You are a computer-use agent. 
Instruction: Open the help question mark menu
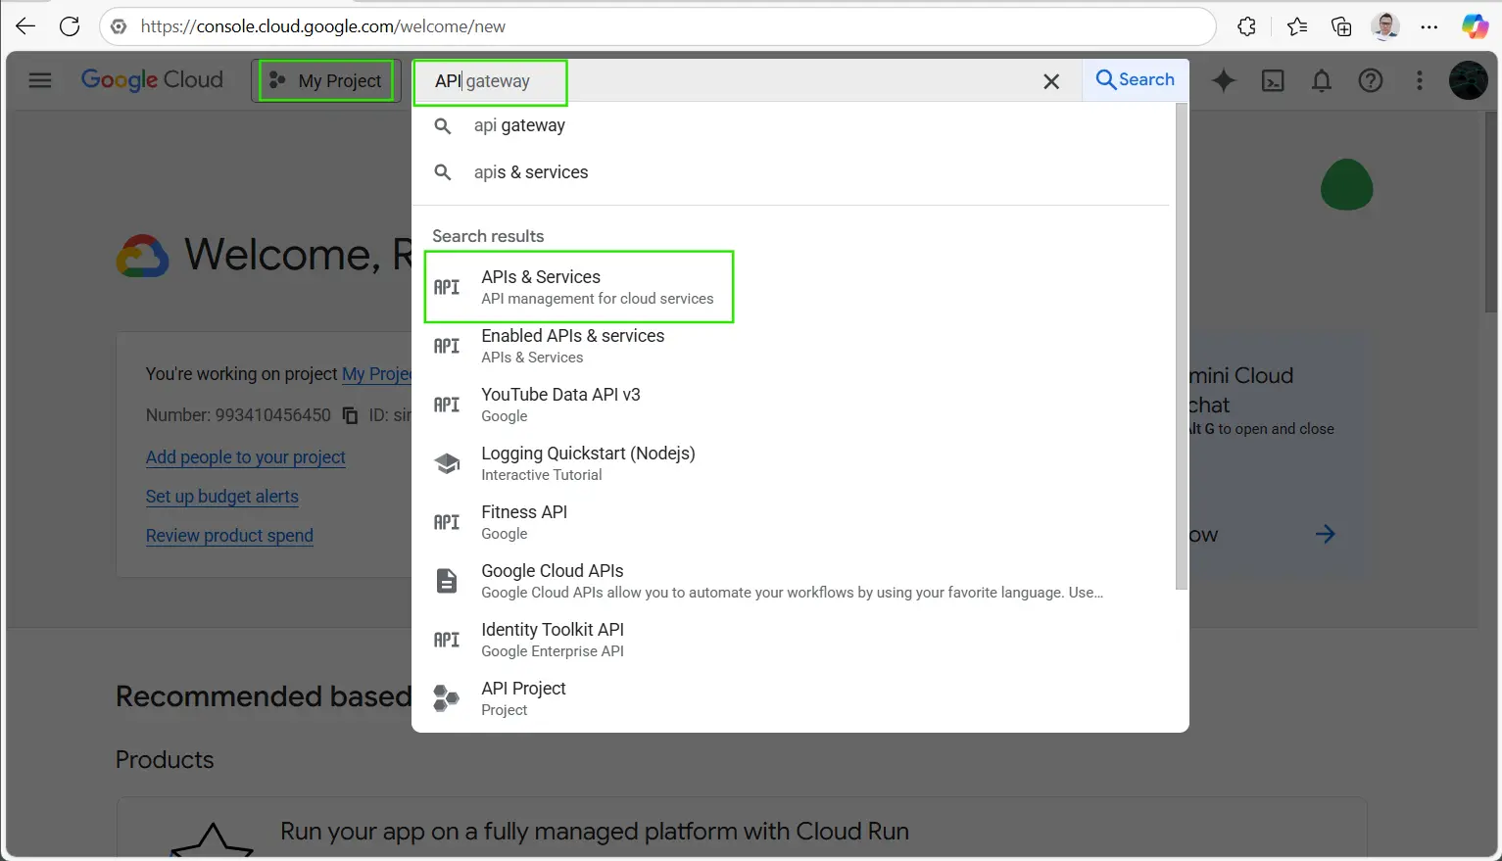(1370, 80)
